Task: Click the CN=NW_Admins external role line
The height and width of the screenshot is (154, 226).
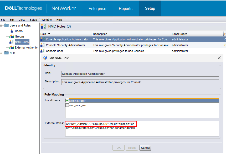Action: [x=100, y=124]
